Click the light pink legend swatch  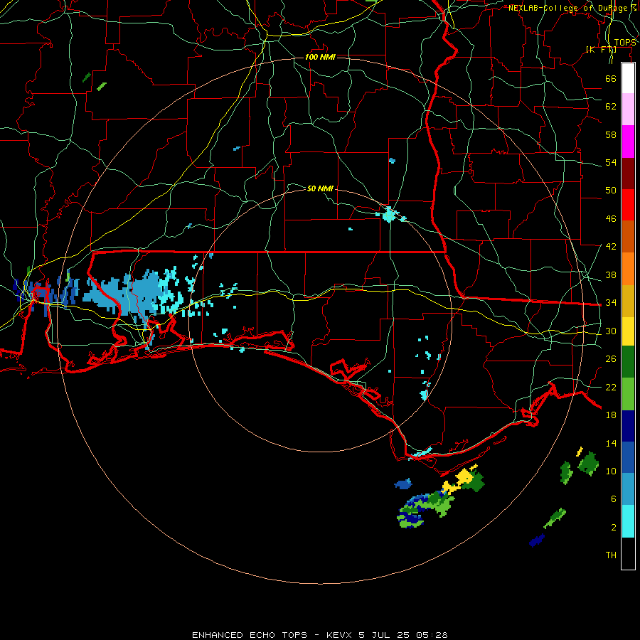628,110
